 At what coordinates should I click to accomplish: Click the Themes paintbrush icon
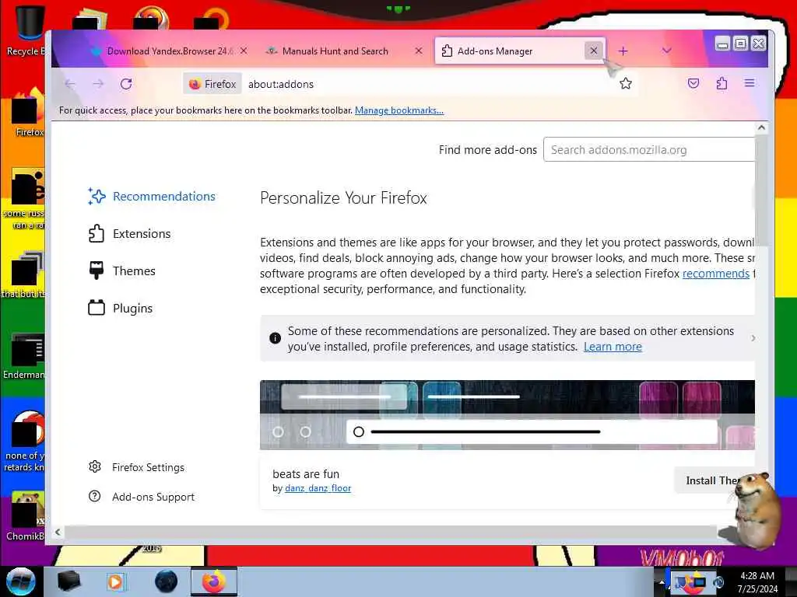(x=96, y=271)
